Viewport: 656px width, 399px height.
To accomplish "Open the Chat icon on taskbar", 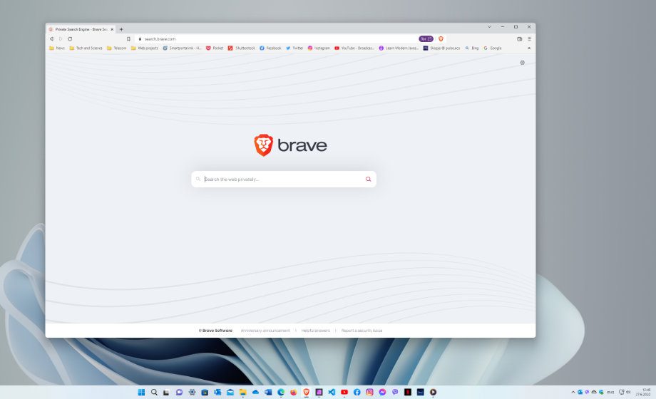I will pos(179,393).
